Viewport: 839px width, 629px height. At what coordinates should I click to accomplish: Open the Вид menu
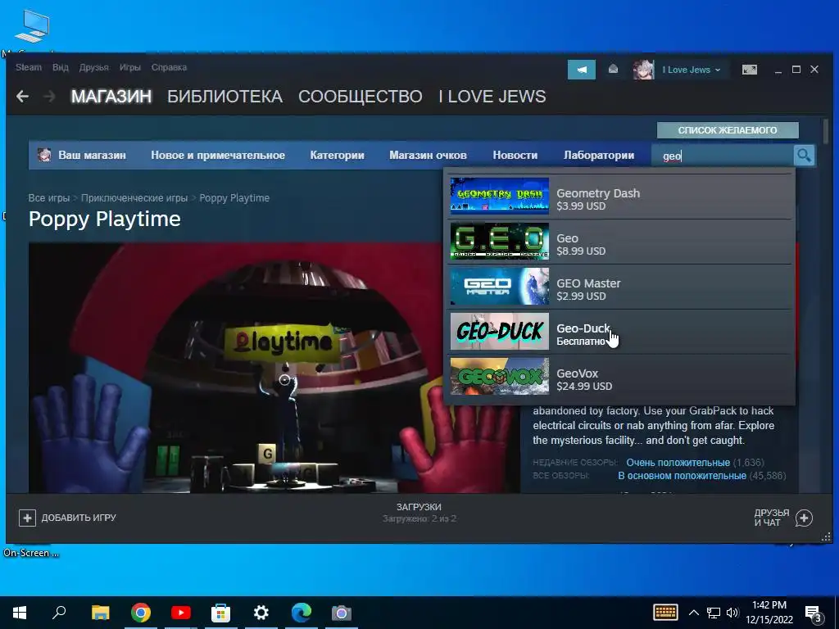(x=61, y=67)
